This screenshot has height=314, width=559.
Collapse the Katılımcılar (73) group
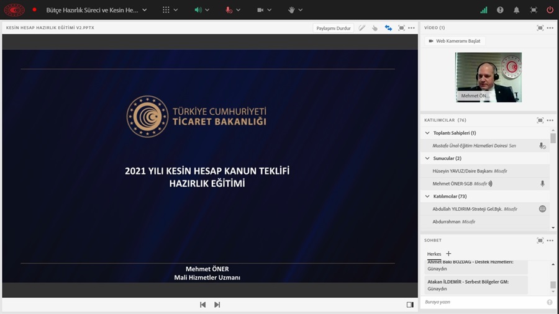[427, 196]
